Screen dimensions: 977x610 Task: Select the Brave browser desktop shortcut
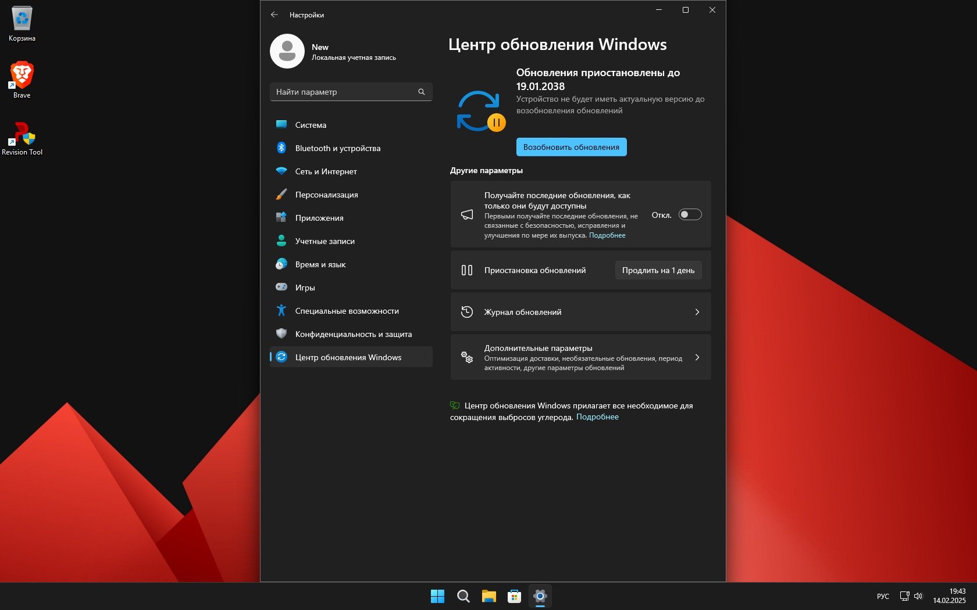tap(22, 80)
